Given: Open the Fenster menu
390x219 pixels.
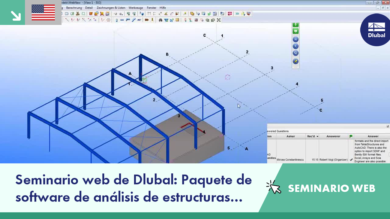Looking at the screenshot, I should (151, 8).
